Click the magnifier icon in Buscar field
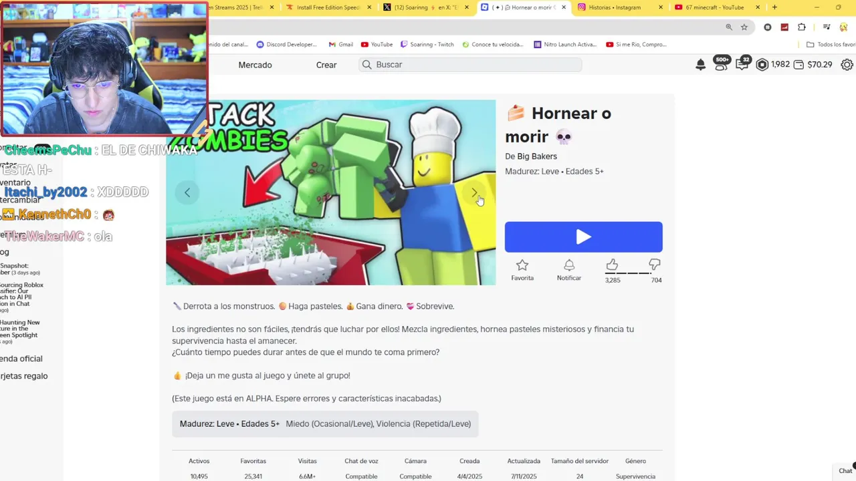Viewport: 856px width, 481px height. coord(366,65)
